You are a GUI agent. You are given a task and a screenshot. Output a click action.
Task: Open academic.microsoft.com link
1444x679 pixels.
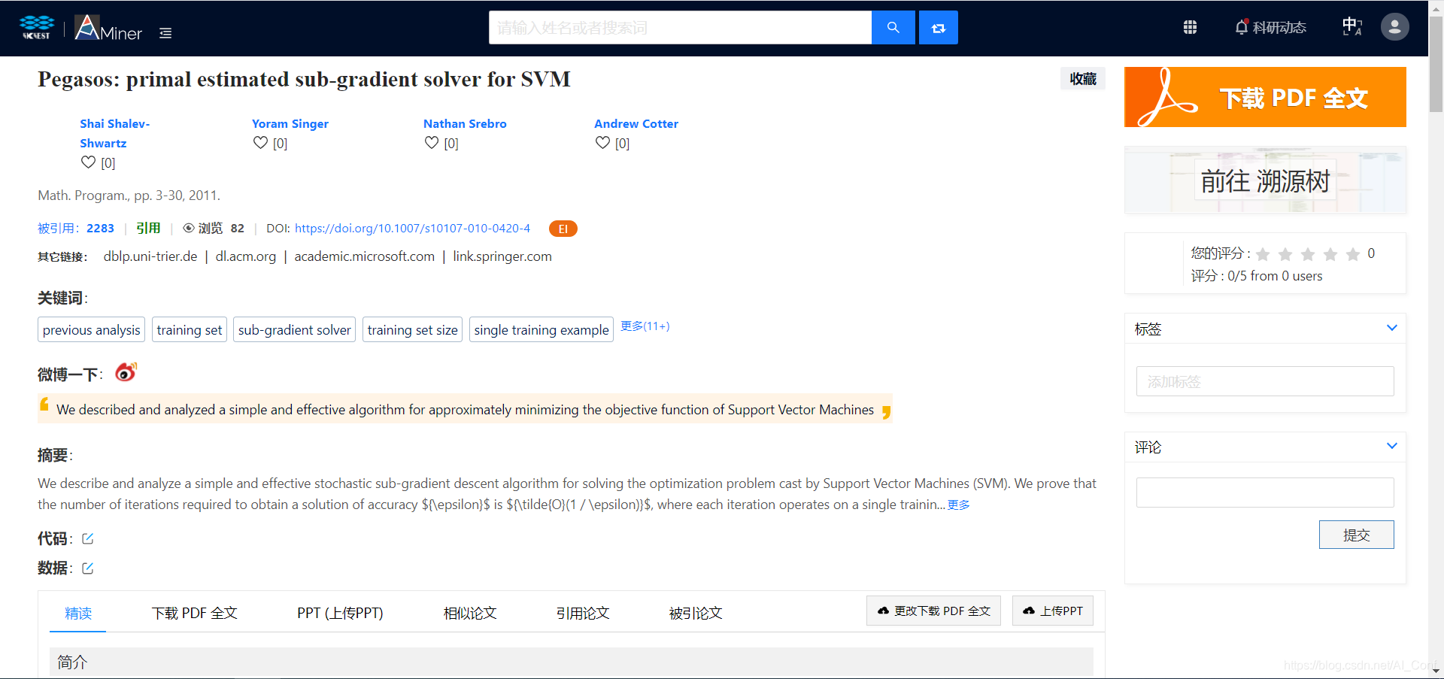pos(365,256)
